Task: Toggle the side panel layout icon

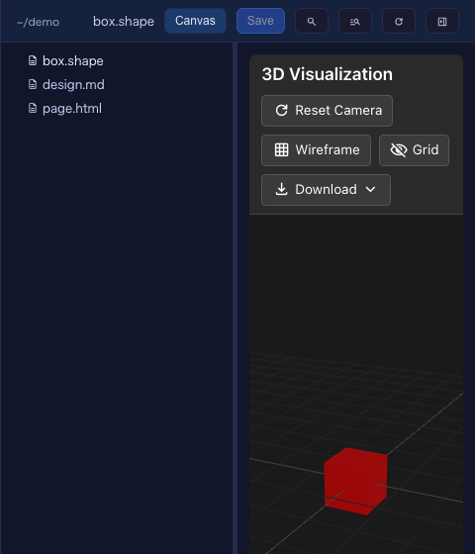Action: pos(442,22)
